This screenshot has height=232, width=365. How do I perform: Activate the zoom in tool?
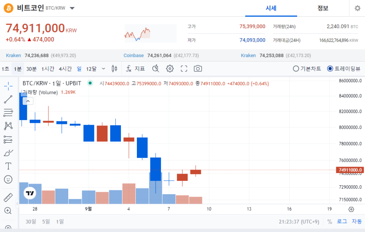pos(8,211)
